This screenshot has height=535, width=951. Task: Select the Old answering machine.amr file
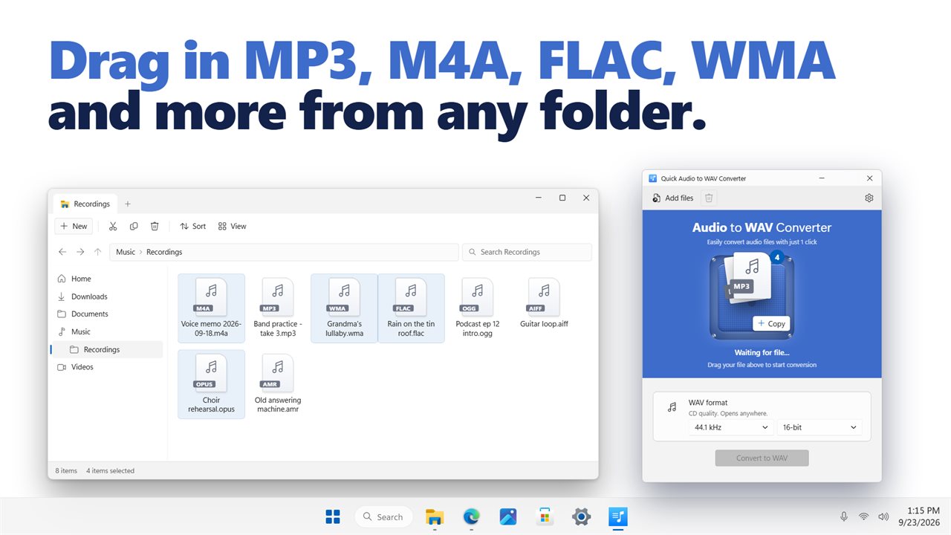point(278,384)
